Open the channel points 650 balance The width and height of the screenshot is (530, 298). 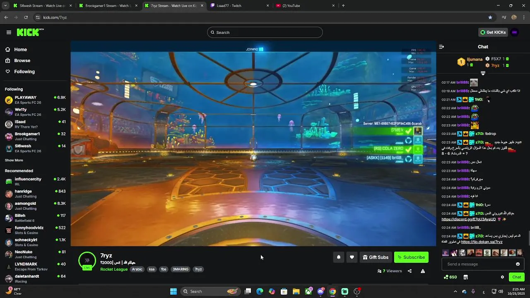[x=450, y=277]
